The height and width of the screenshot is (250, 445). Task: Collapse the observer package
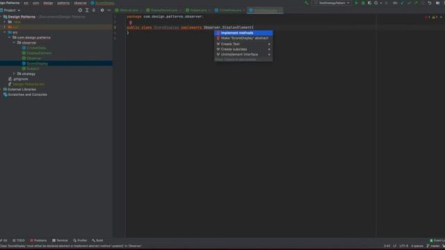tap(14, 42)
